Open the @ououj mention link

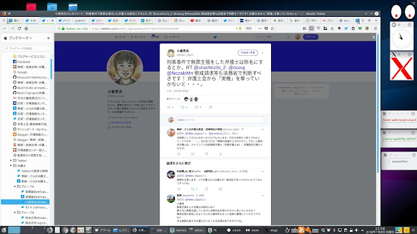[237, 68]
